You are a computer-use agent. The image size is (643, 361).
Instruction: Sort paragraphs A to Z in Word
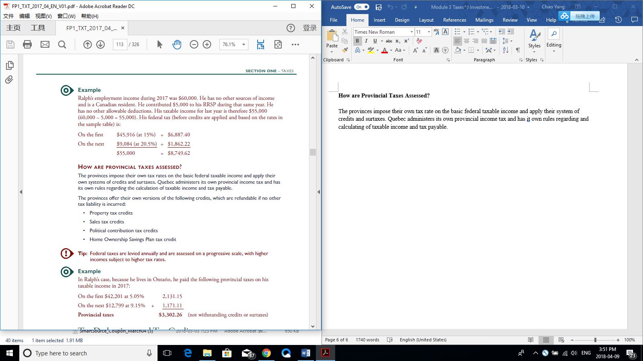click(506, 50)
